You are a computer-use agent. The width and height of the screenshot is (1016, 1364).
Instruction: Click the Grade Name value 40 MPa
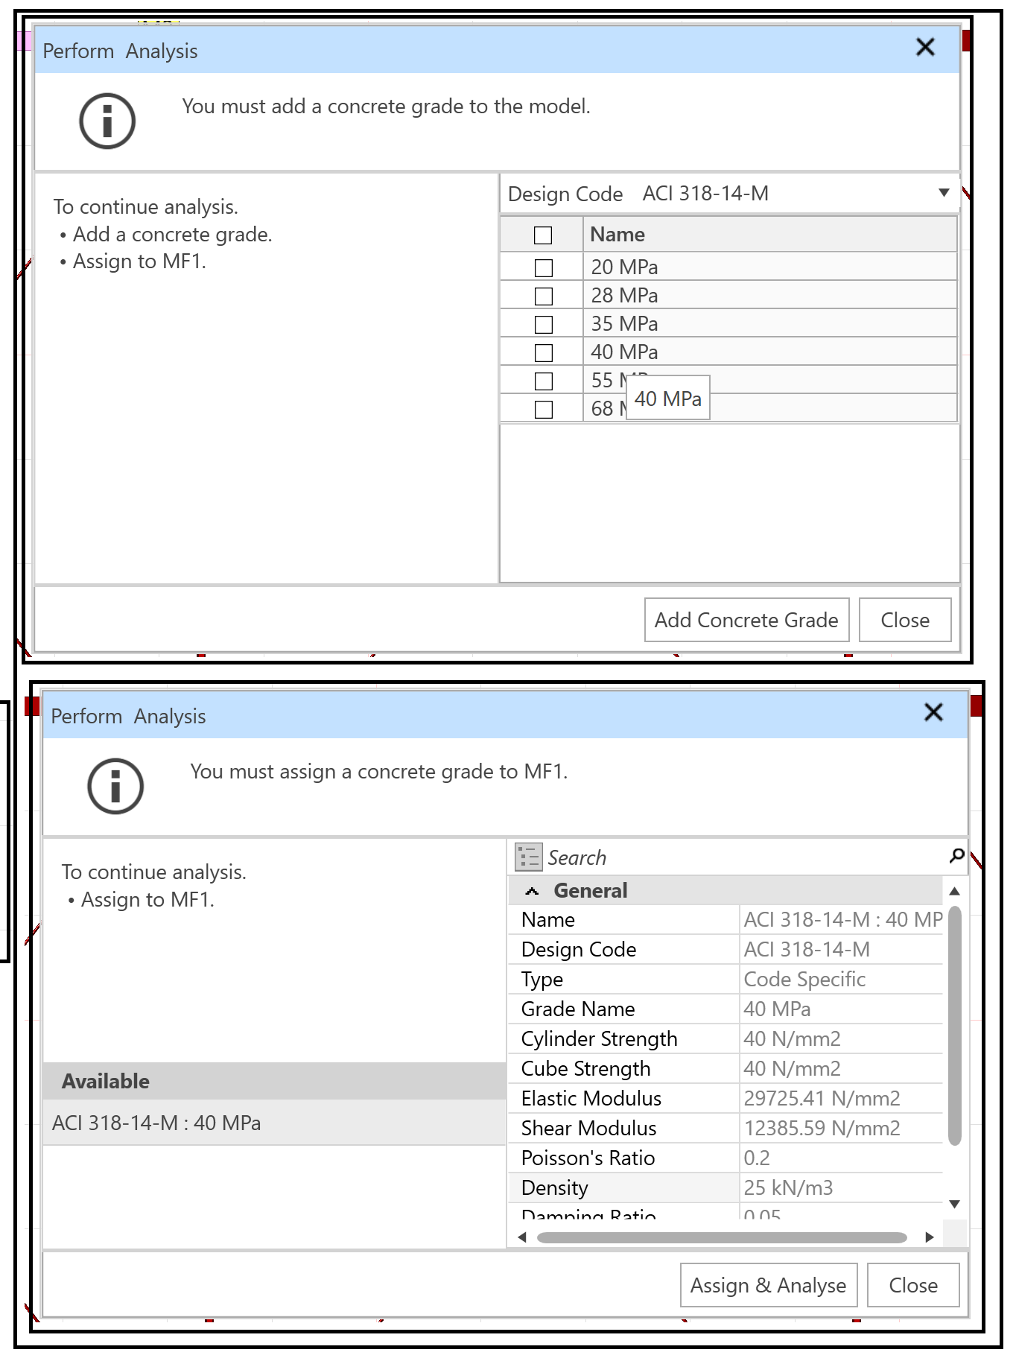click(842, 1009)
